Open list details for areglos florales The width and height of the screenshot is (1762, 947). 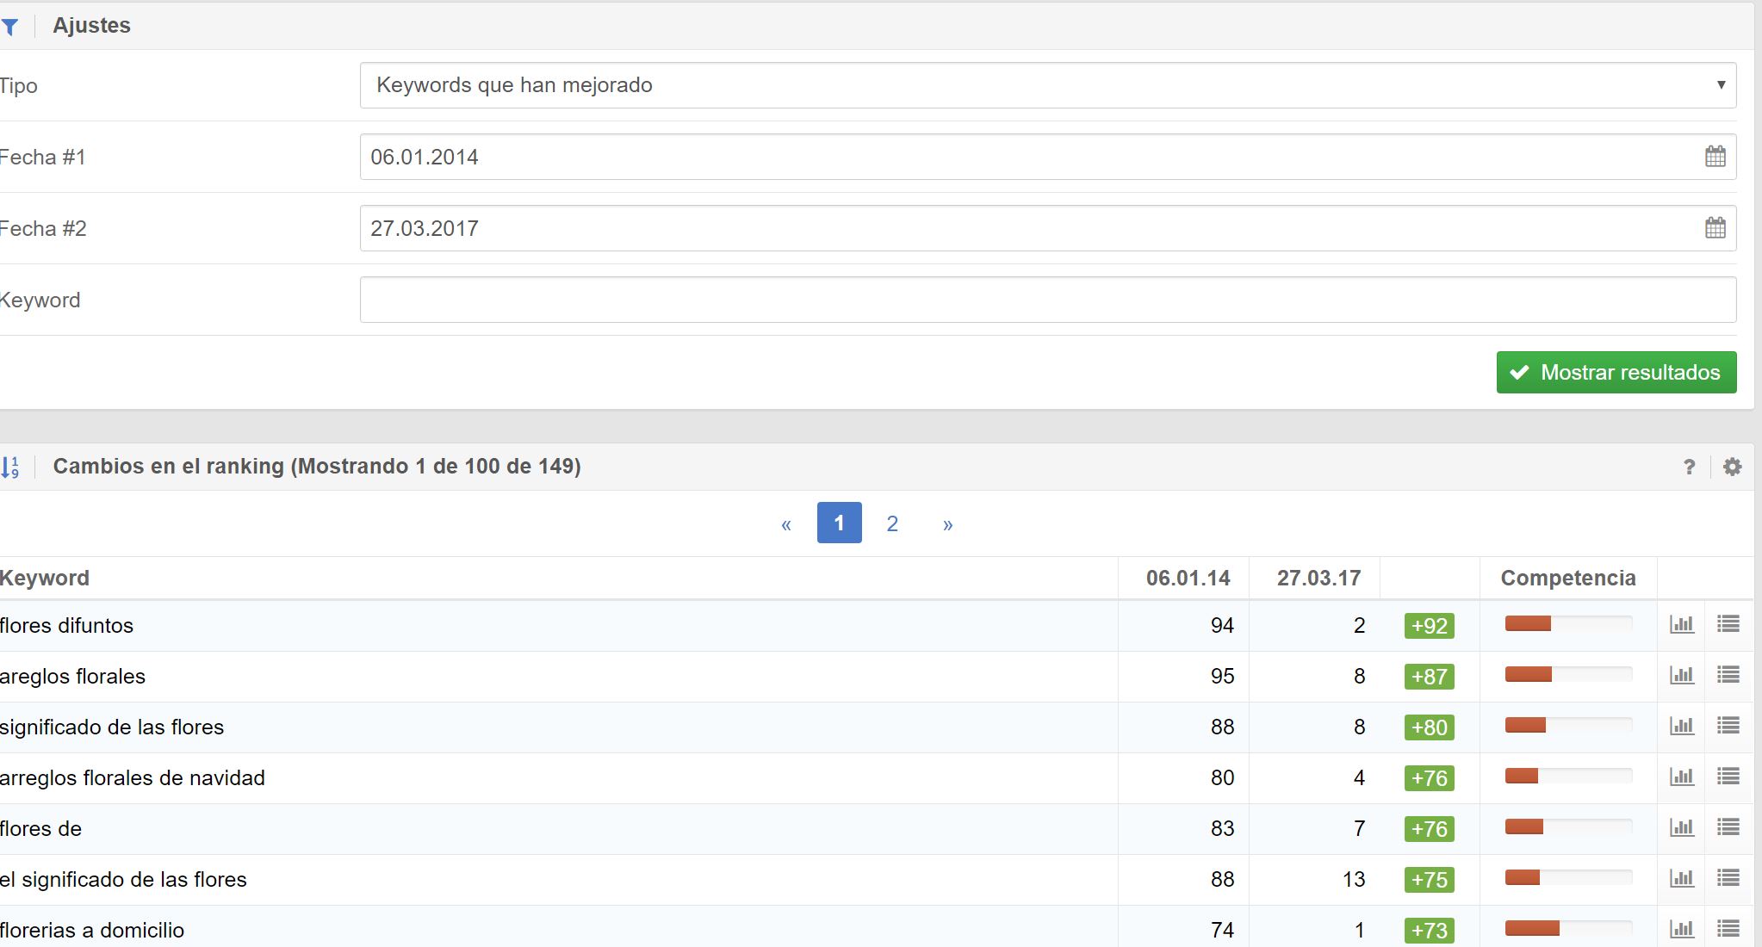(1728, 676)
